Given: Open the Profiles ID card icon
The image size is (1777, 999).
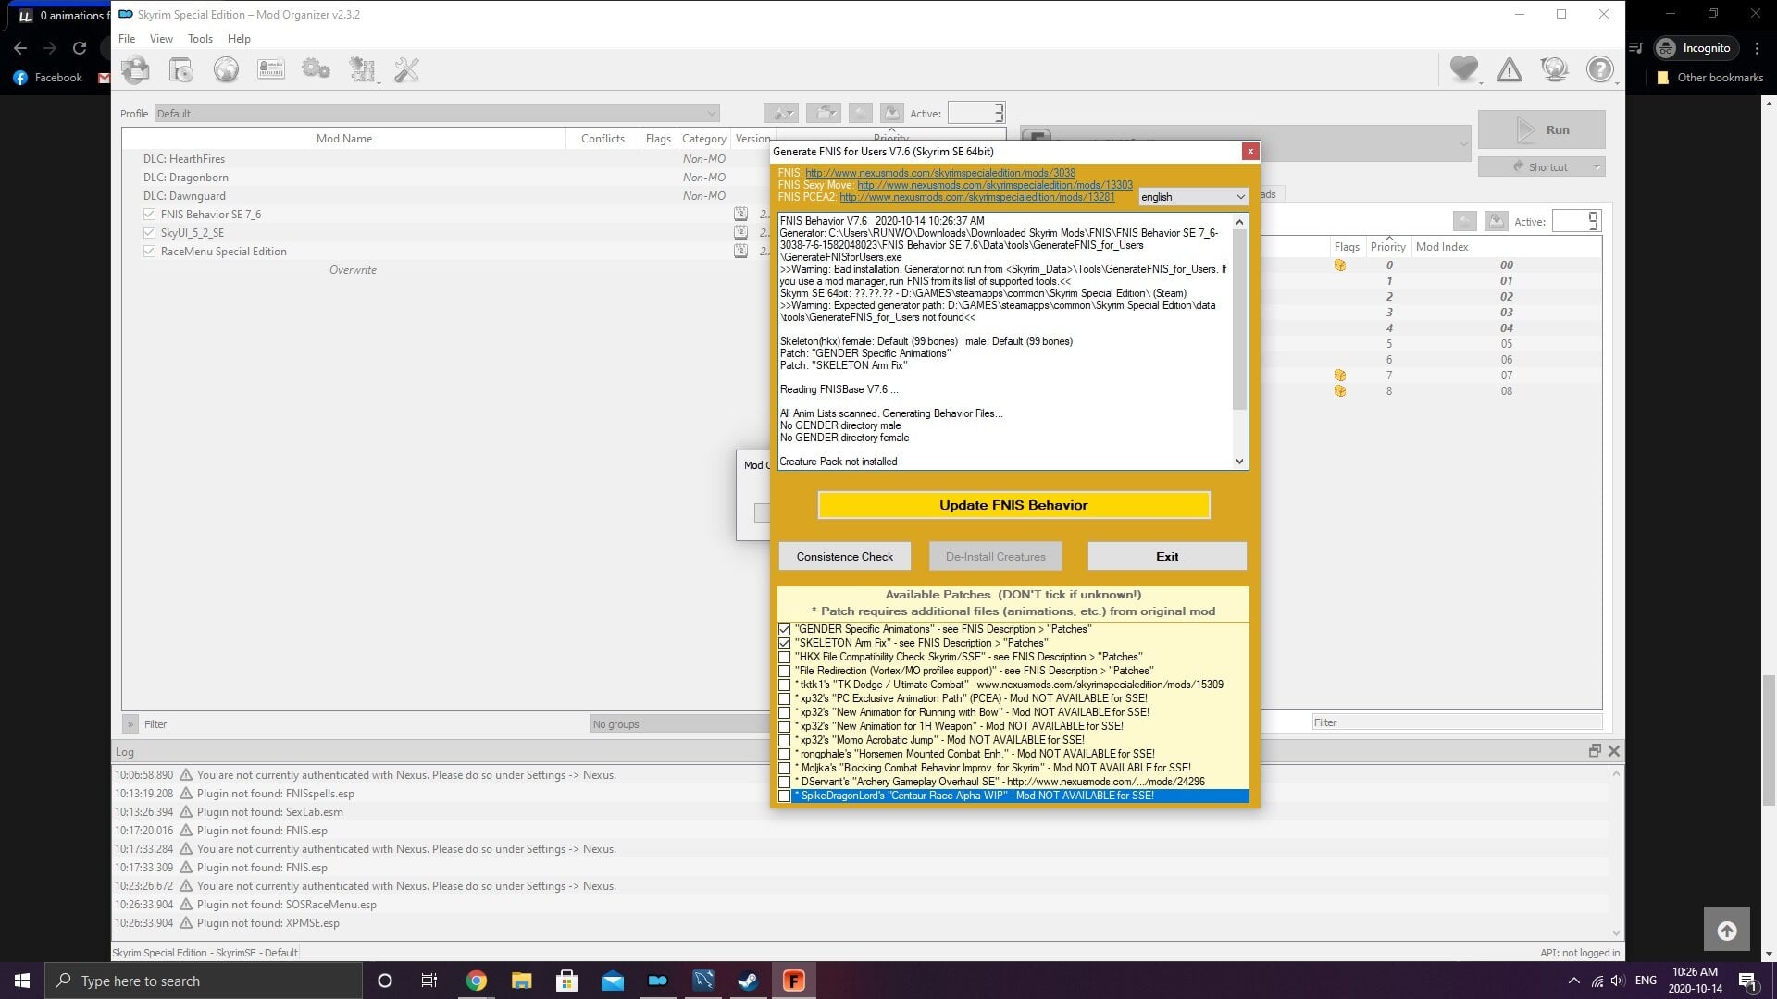Looking at the screenshot, I should pos(271,69).
